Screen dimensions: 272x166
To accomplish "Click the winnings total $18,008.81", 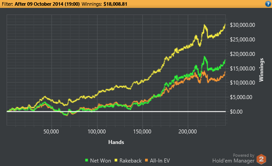I will 115,4.
